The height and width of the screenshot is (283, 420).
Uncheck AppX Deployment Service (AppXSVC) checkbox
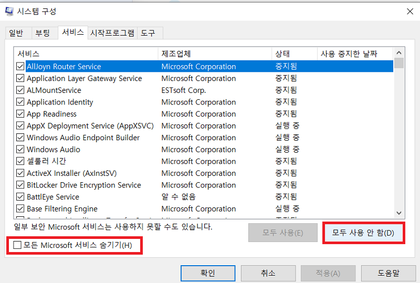[20, 125]
